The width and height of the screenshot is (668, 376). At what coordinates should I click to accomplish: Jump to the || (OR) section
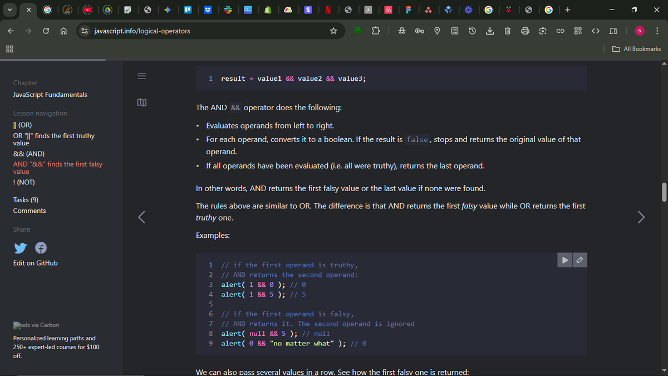click(22, 125)
